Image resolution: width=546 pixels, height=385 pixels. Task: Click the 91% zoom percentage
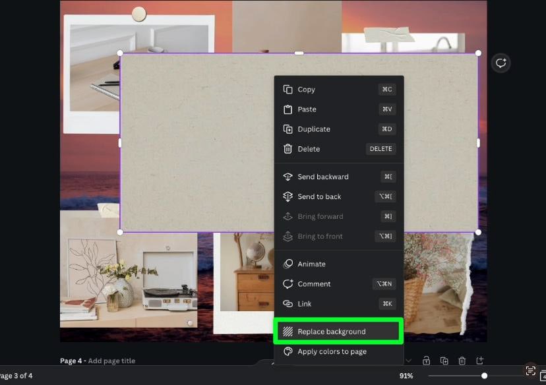coord(406,376)
